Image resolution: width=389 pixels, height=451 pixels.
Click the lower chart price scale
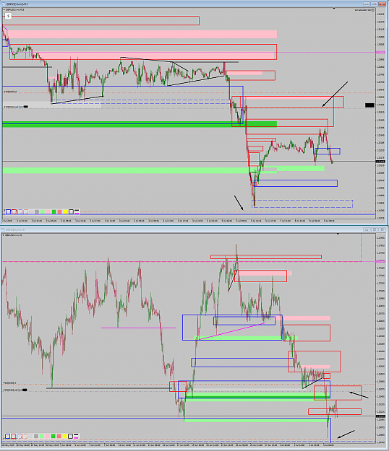point(380,339)
